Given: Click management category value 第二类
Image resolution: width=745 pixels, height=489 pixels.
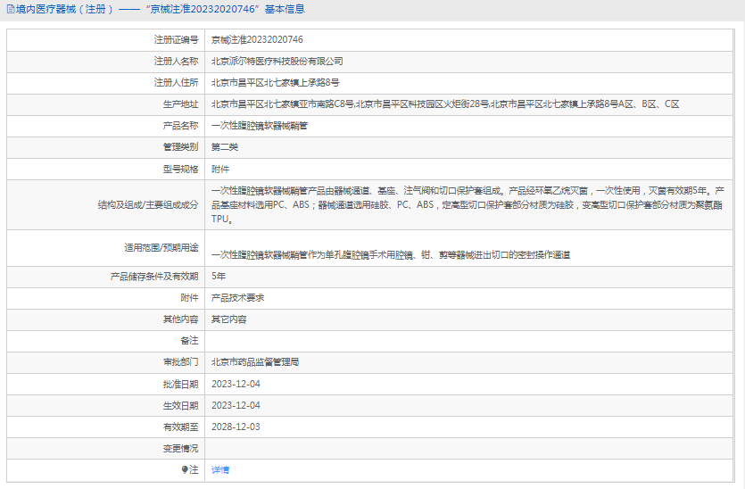Looking at the screenshot, I should pos(224,147).
